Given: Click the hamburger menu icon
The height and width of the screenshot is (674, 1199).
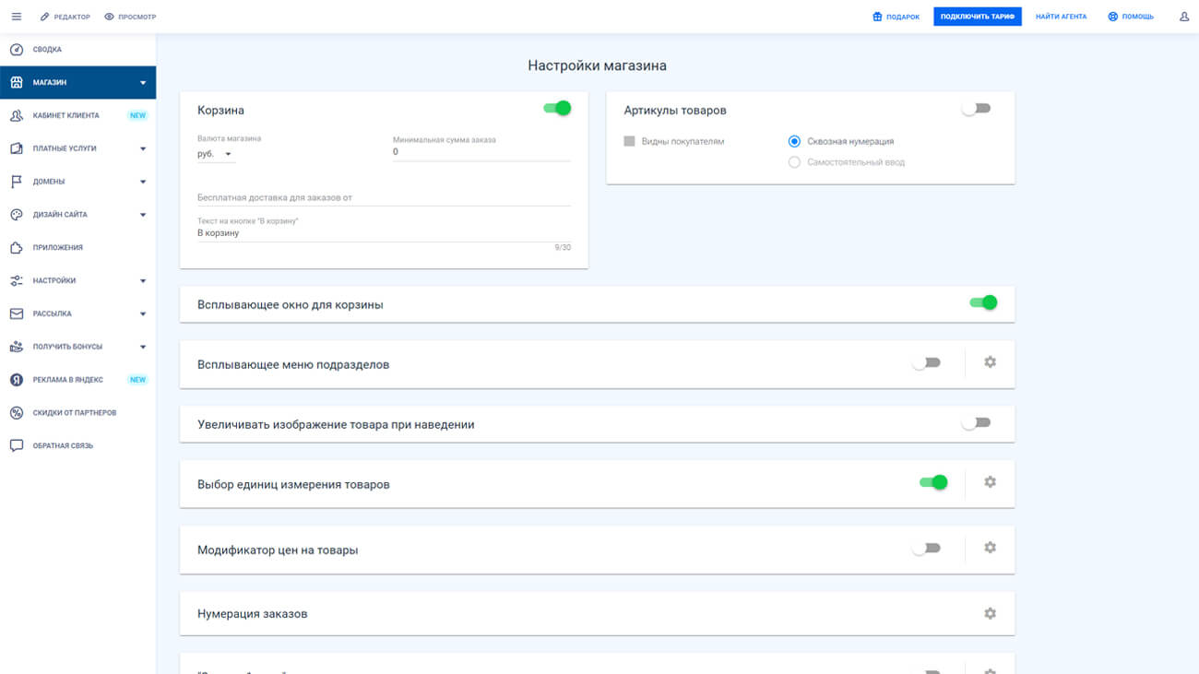Looking at the screenshot, I should coord(16,17).
